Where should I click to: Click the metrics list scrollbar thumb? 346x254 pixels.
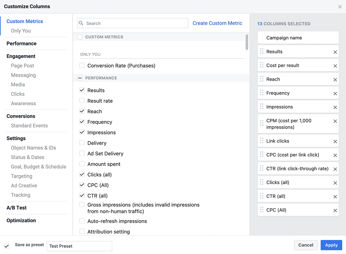(x=247, y=42)
